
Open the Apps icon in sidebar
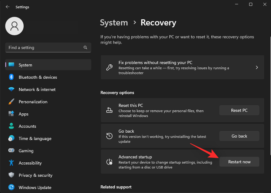click(11, 114)
